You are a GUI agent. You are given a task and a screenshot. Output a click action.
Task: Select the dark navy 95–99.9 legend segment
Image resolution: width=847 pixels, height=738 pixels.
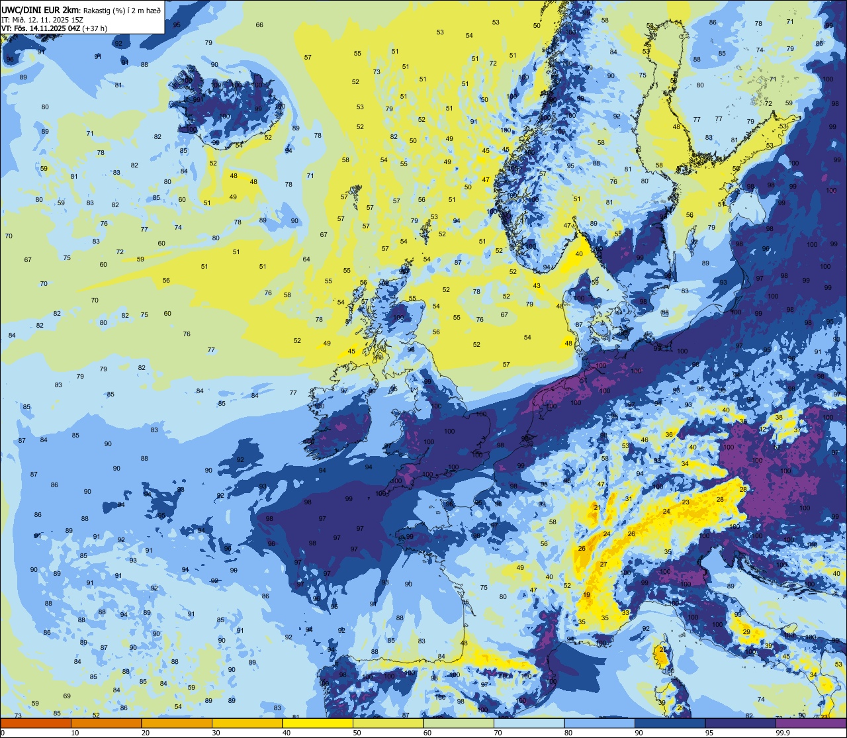click(740, 723)
